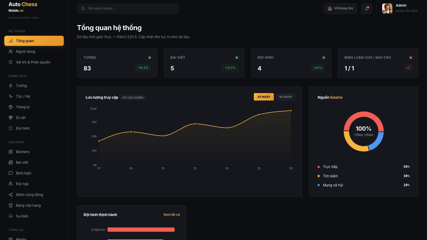Image resolution: width=427 pixels, height=240 pixels.
Task: Click the Auto Chess Mobile.vn logo
Action: click(x=23, y=7)
